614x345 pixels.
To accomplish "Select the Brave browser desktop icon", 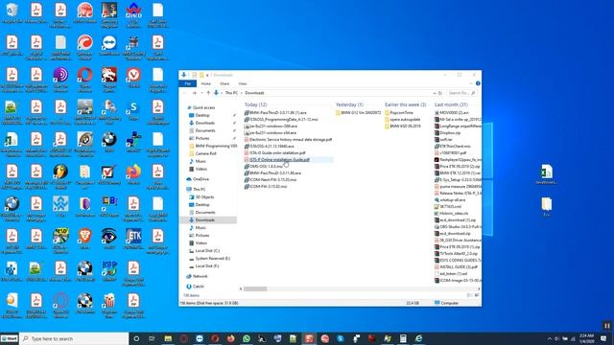I will pos(84,239).
